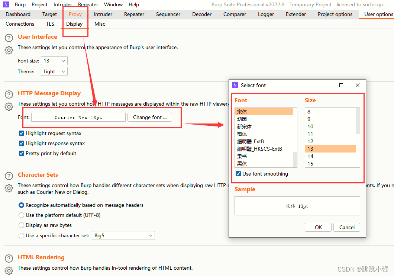This screenshot has width=394, height=276.
Task: Open gear options for HTML Rendering section
Action: [9, 271]
